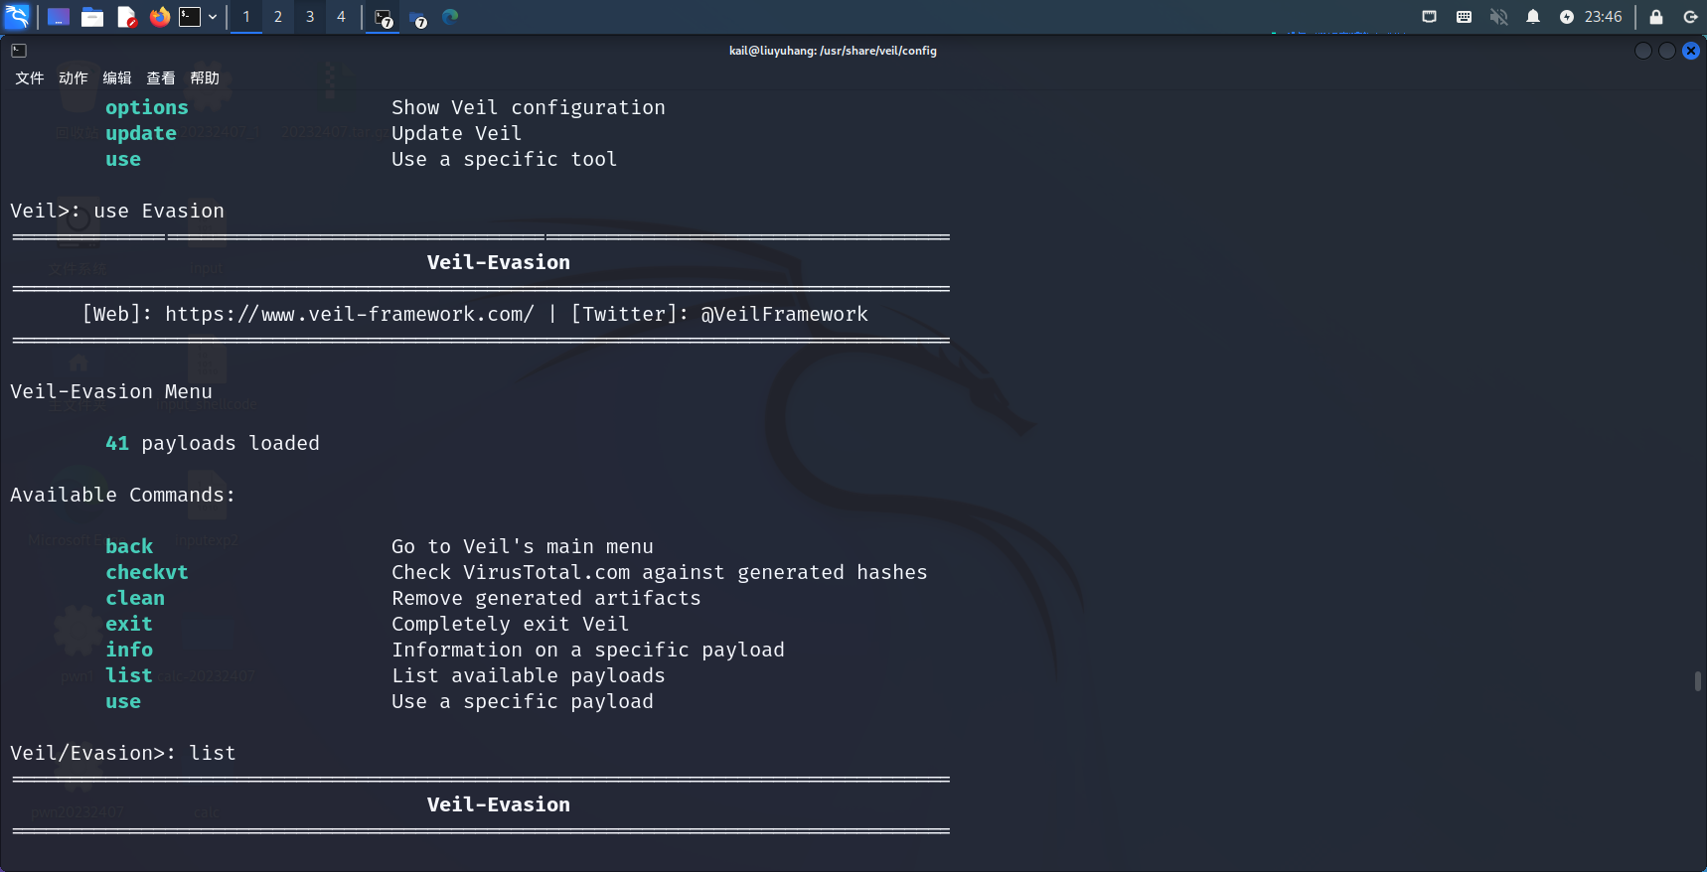This screenshot has width=1707, height=872.
Task: Click the 'exit' command text
Action: pos(129,624)
